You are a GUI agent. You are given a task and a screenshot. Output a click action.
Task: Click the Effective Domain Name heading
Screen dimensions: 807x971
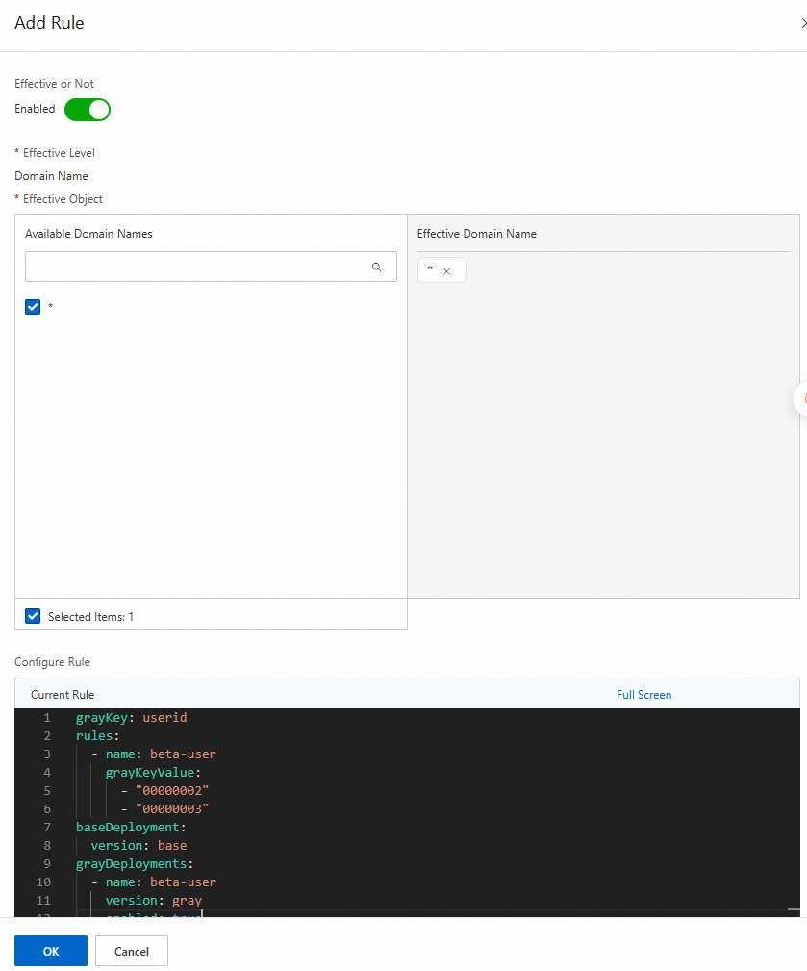pyautogui.click(x=476, y=234)
